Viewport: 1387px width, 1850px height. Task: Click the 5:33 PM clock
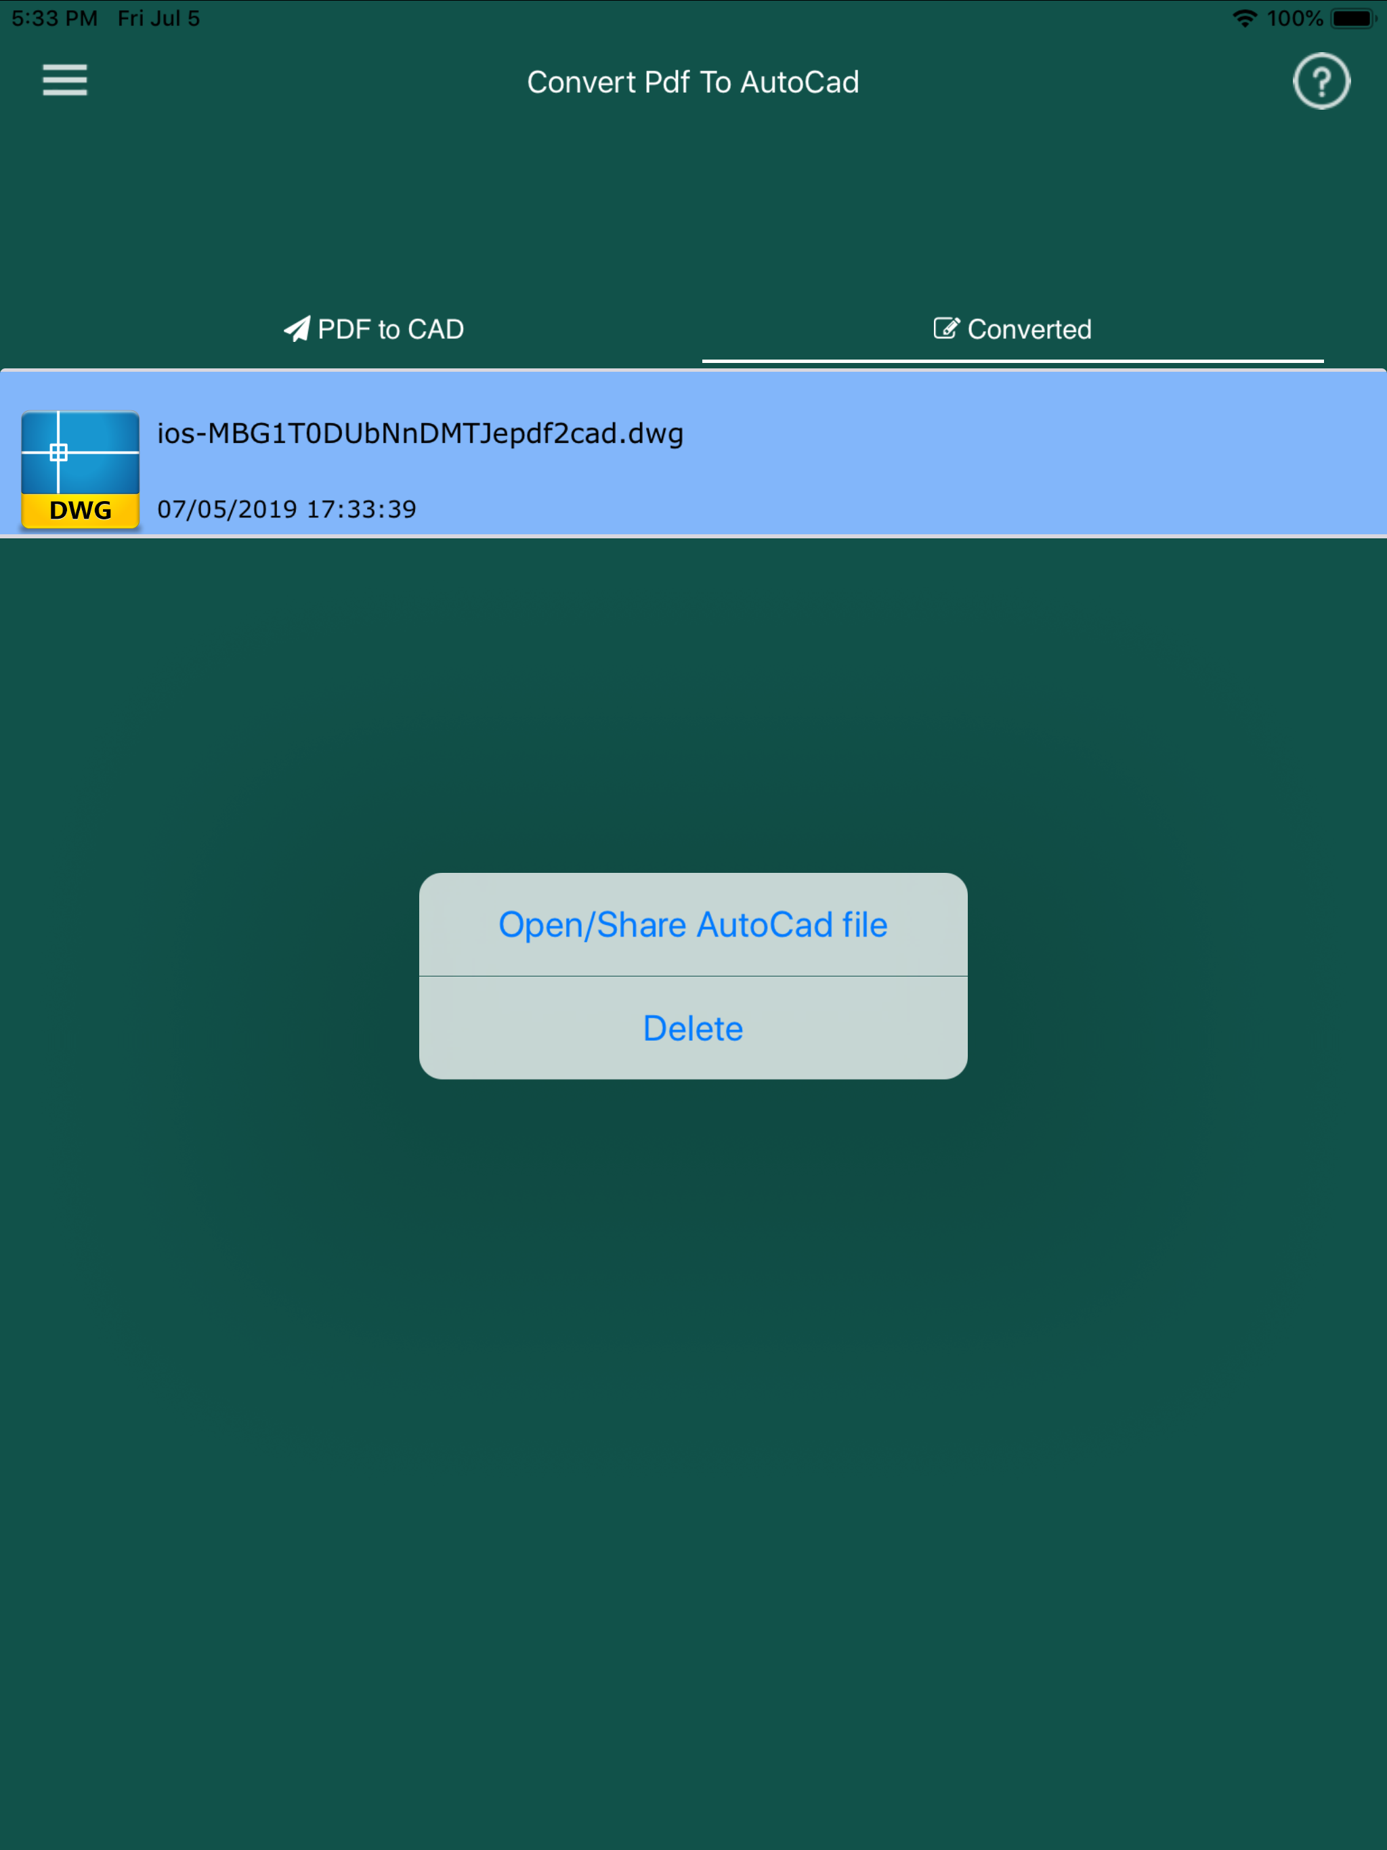(x=54, y=18)
